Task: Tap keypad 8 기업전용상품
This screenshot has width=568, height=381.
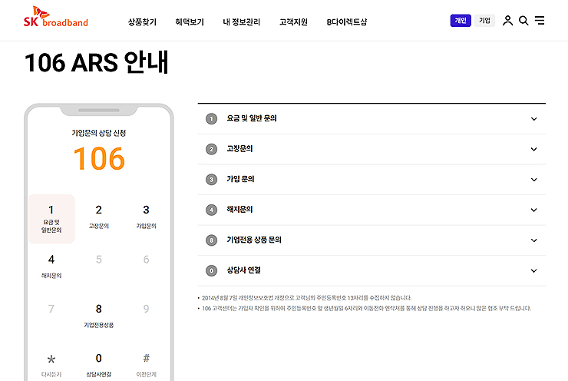Action: click(x=98, y=316)
